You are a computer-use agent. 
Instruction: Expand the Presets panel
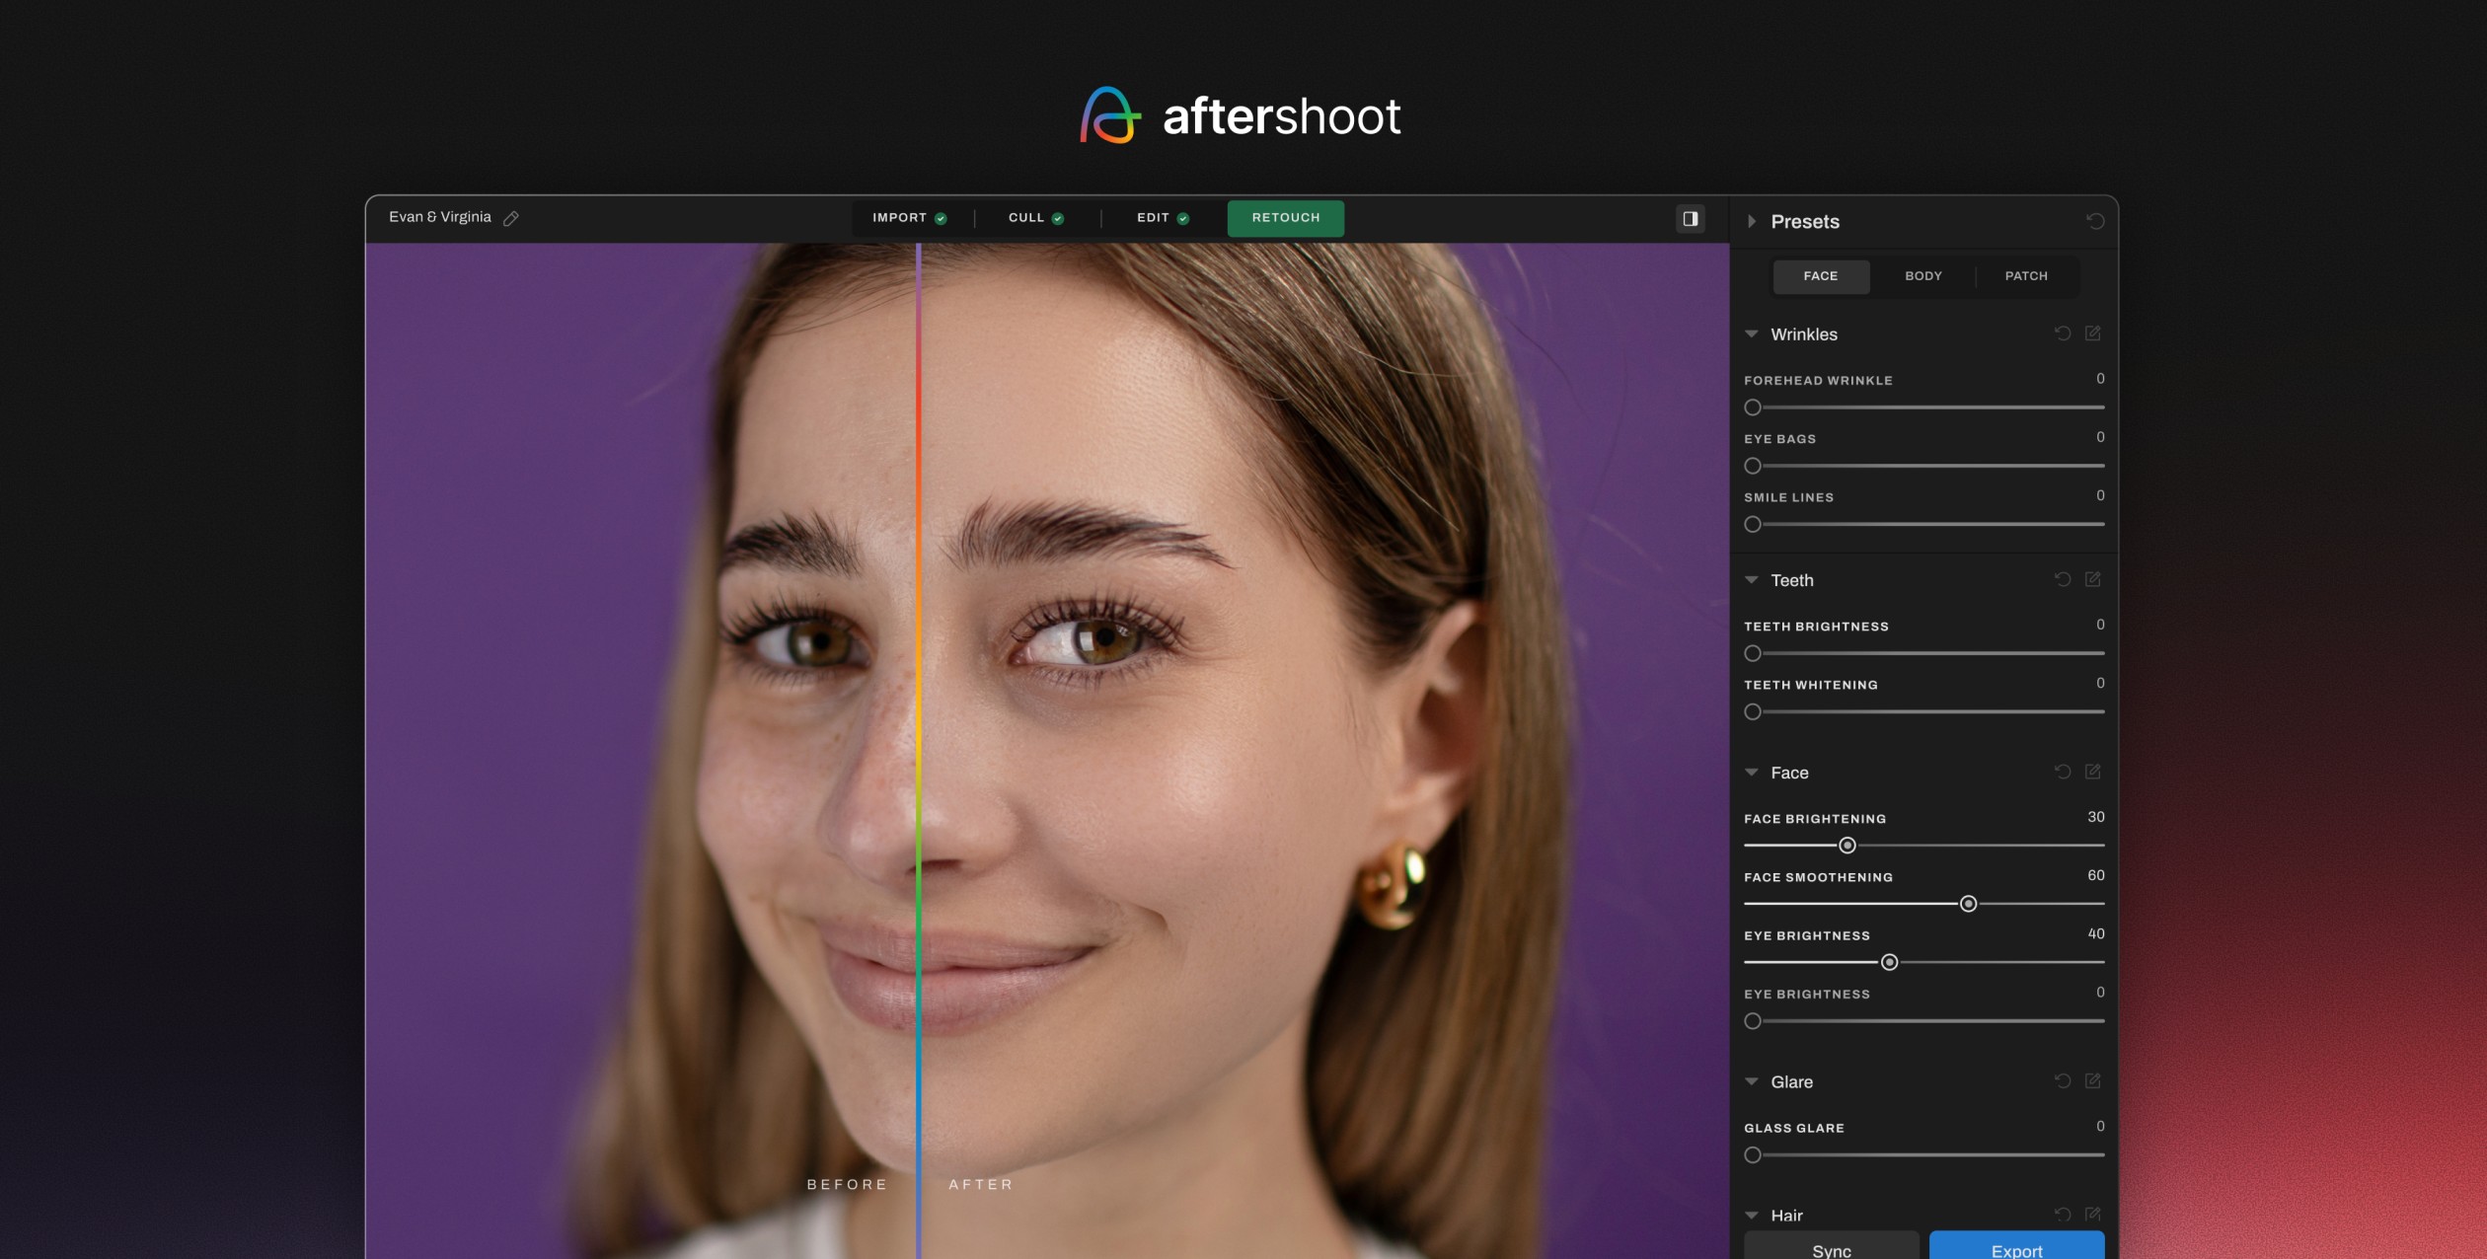tap(1752, 221)
